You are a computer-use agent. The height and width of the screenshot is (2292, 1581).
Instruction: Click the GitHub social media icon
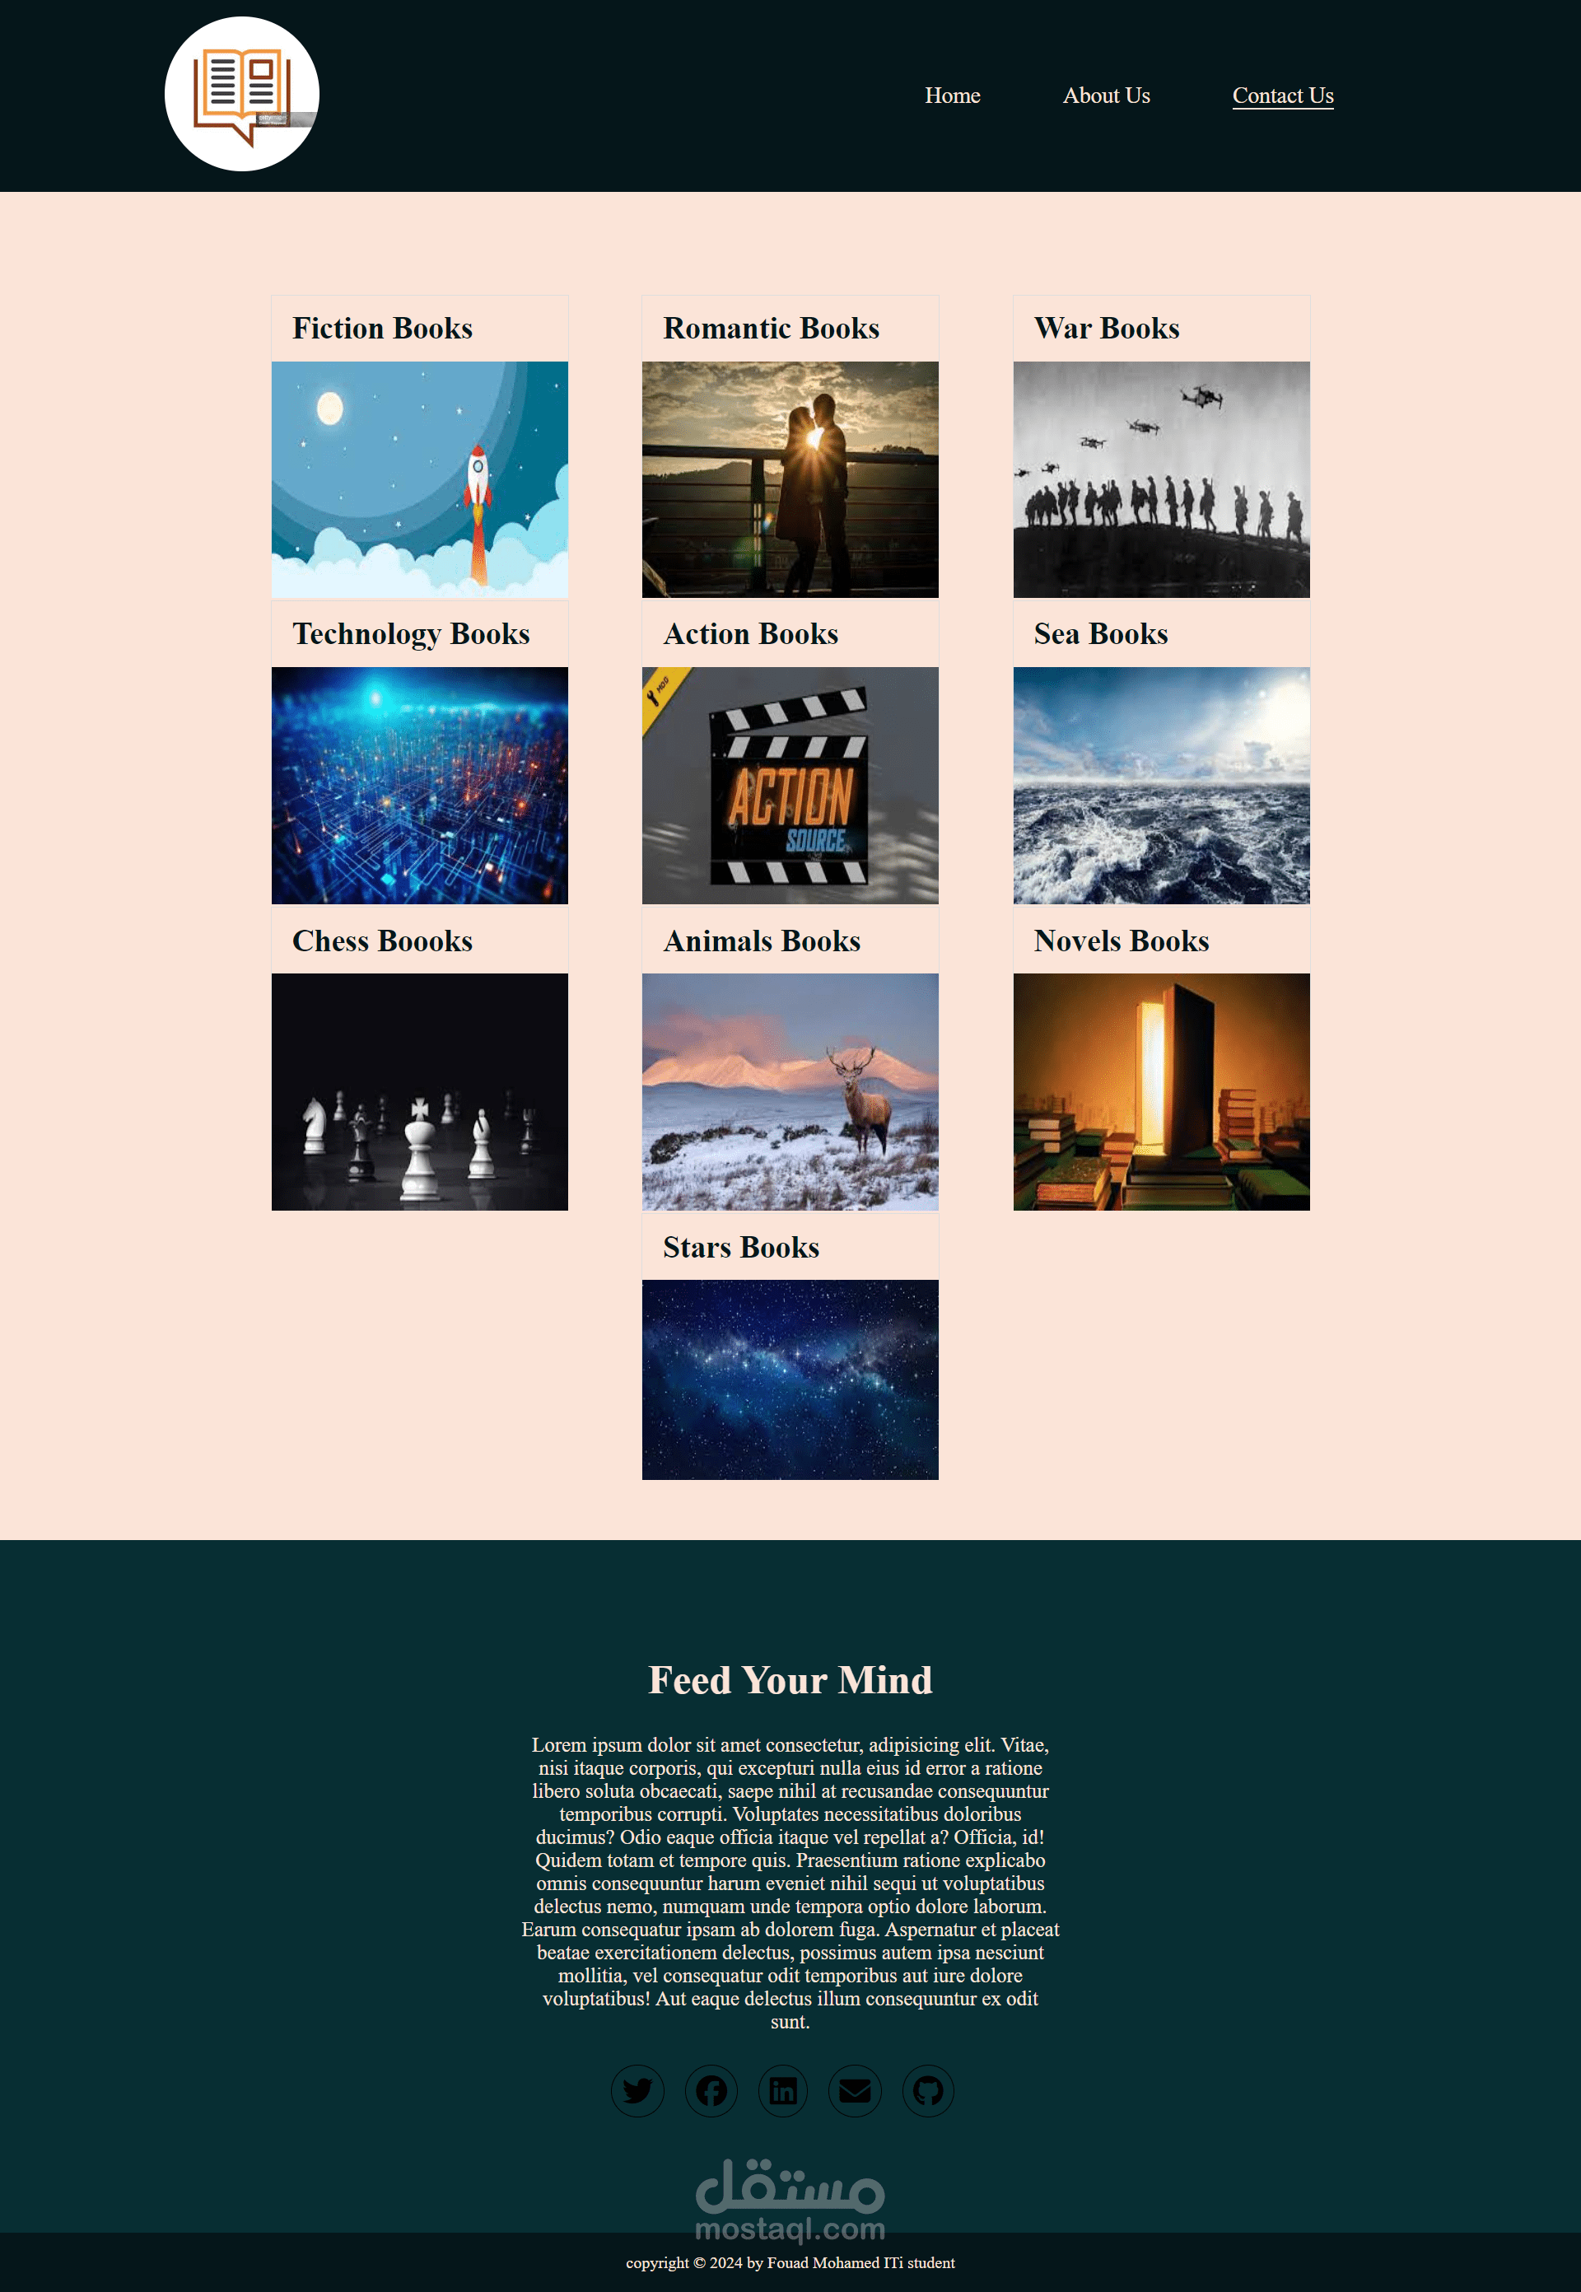[930, 2090]
